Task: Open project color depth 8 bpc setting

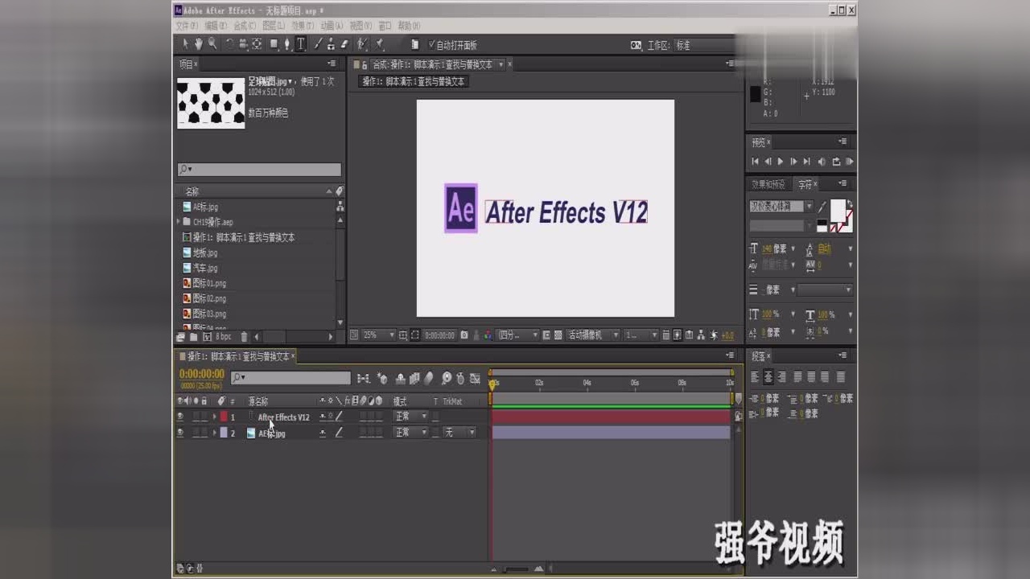Action: (223, 337)
